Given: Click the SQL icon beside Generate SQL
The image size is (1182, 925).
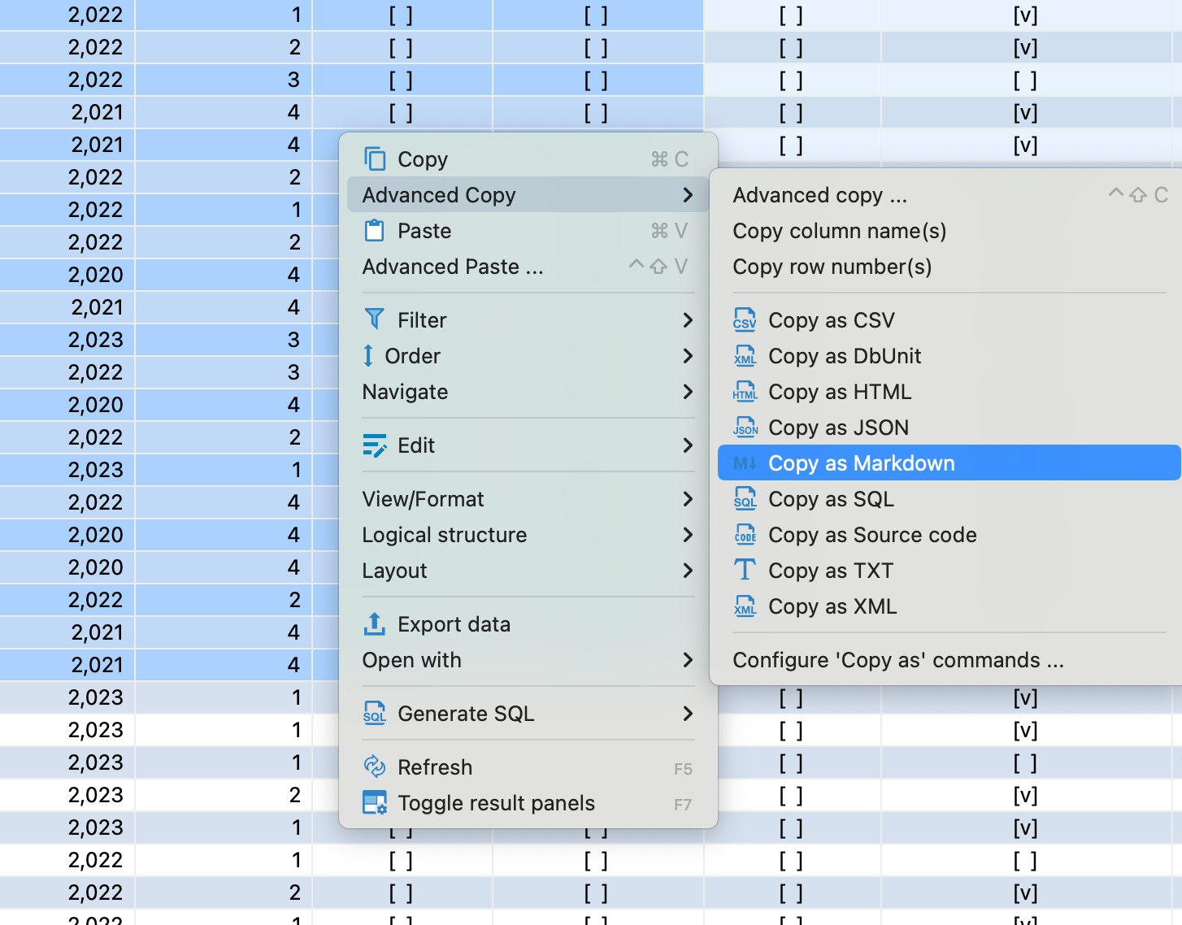Looking at the screenshot, I should coord(374,714).
